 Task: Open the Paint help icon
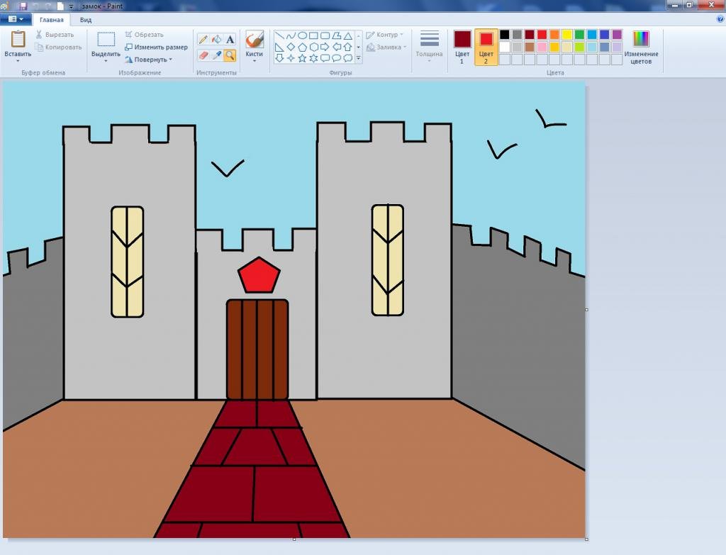[720, 20]
